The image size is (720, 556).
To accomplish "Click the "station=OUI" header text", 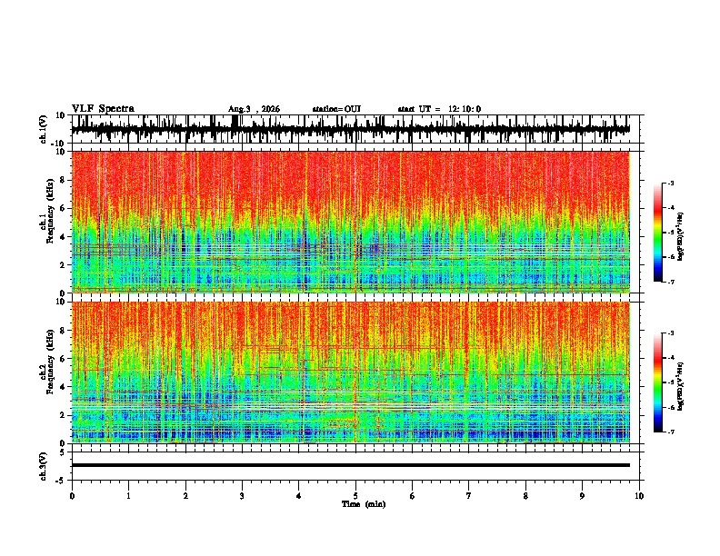I will pos(336,109).
